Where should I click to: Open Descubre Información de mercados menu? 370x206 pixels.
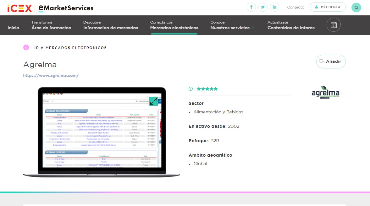pos(110,25)
